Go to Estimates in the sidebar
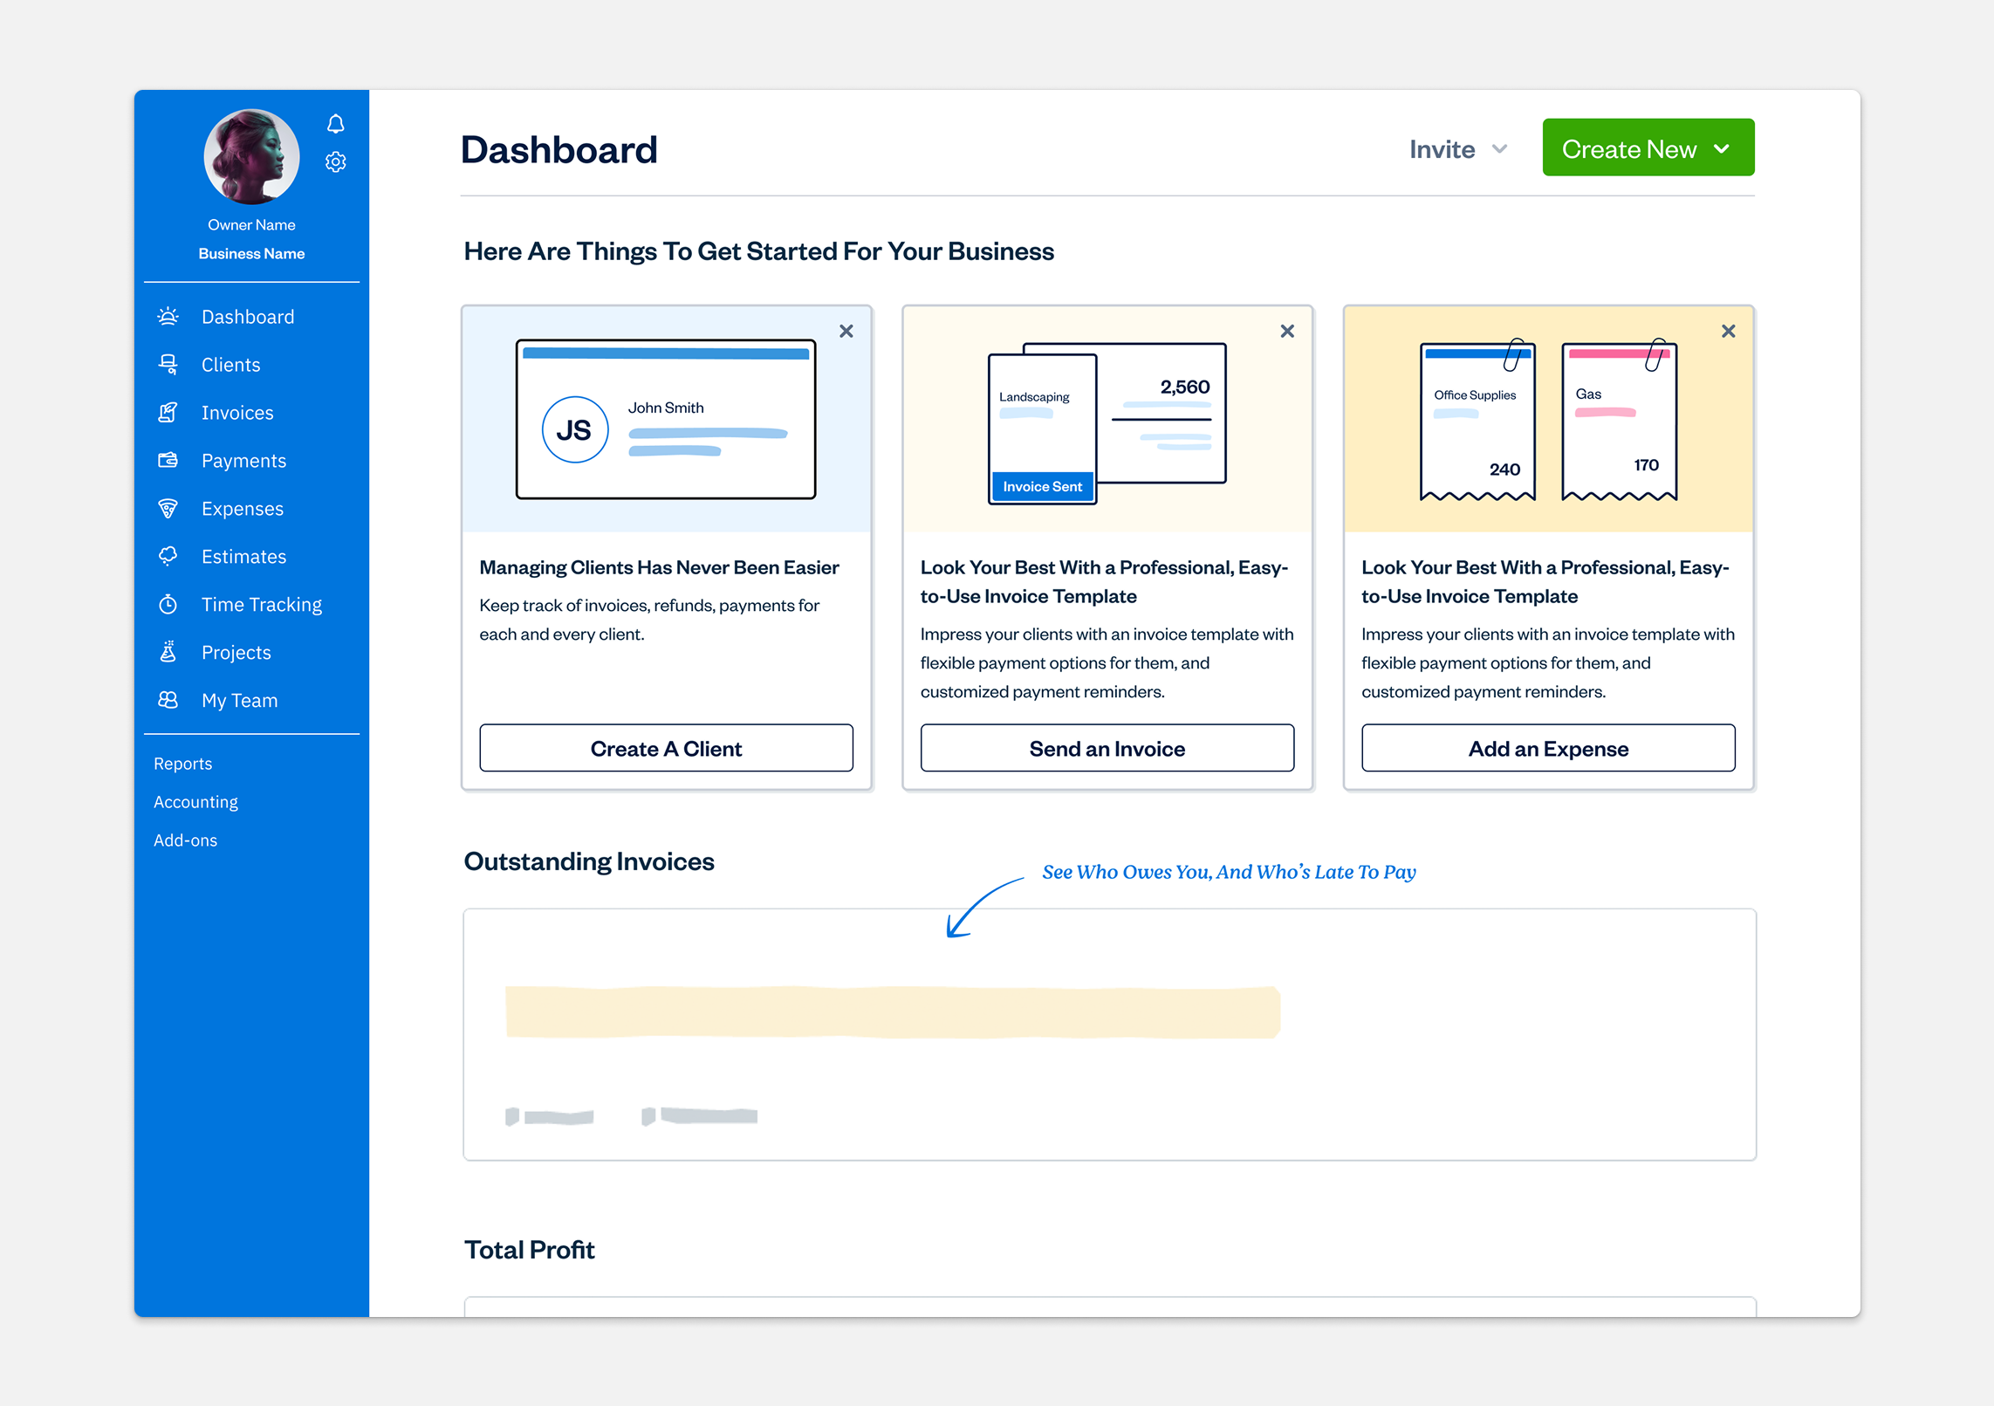Screen dimensions: 1994x1406 pos(243,557)
